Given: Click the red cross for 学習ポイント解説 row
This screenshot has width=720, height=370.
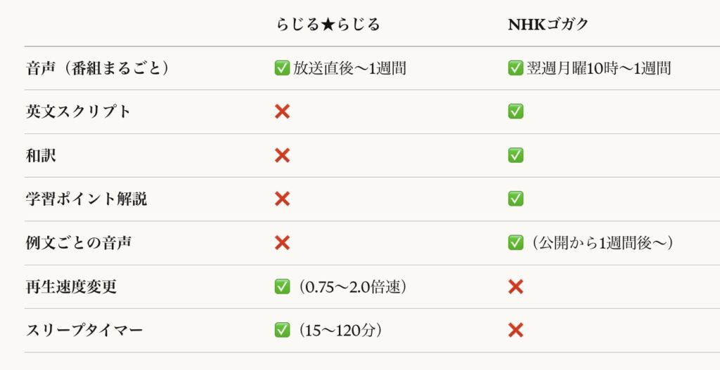Looking at the screenshot, I should [x=282, y=199].
